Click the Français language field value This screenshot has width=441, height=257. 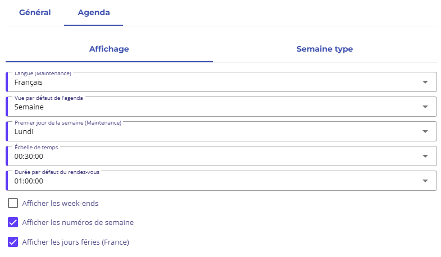tap(29, 82)
